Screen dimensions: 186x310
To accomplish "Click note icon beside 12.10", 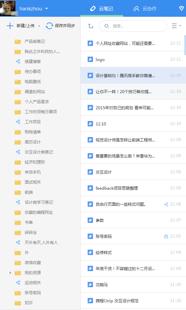I will (x=90, y=124).
